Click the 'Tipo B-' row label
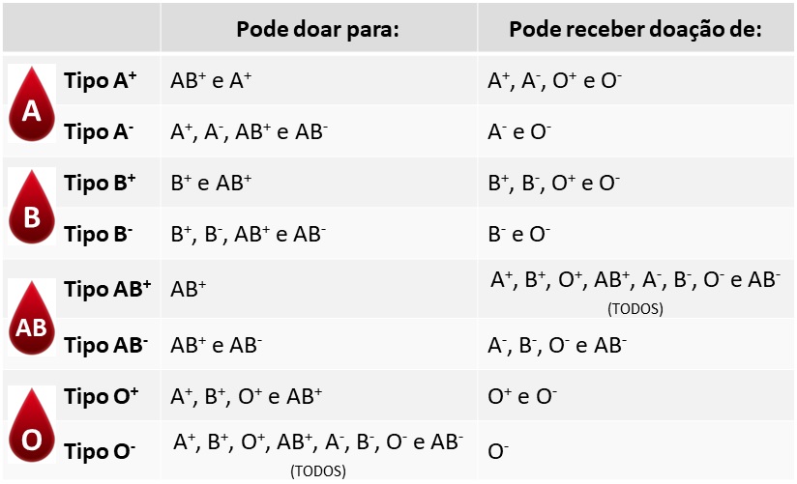The width and height of the screenshot is (797, 484). coord(98,234)
